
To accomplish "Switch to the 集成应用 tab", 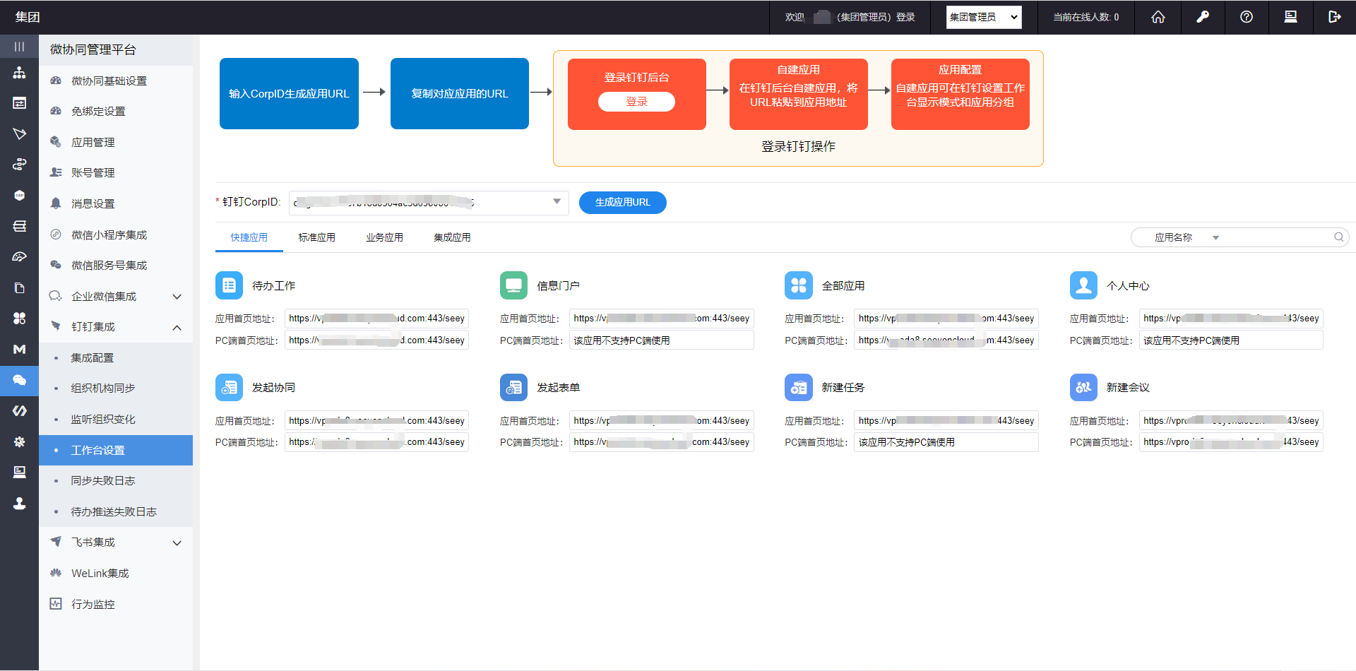I will click(x=452, y=238).
